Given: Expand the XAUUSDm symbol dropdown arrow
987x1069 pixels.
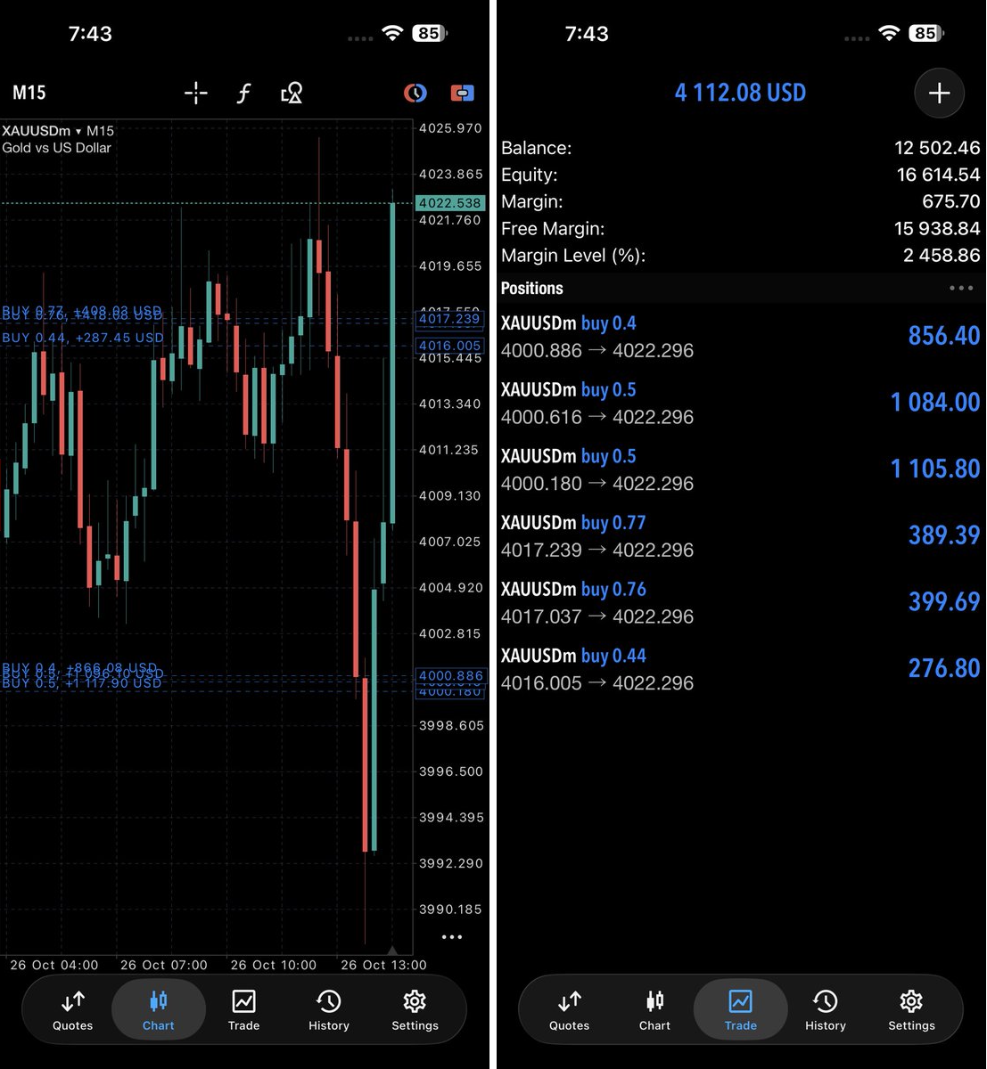Looking at the screenshot, I should point(78,131).
